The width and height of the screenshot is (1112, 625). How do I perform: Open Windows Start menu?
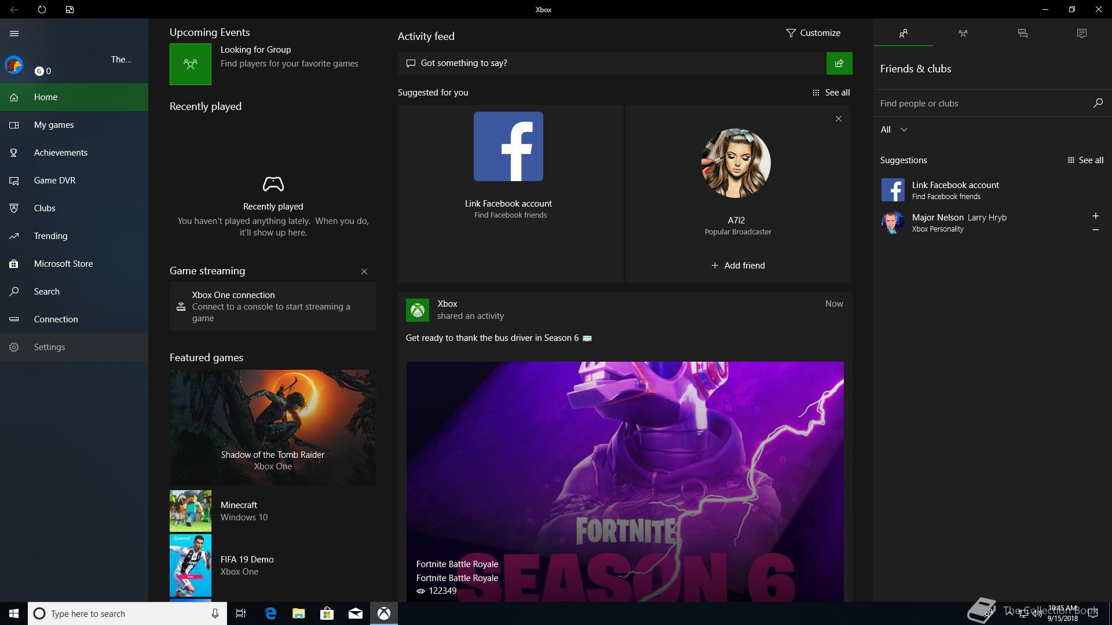[14, 613]
